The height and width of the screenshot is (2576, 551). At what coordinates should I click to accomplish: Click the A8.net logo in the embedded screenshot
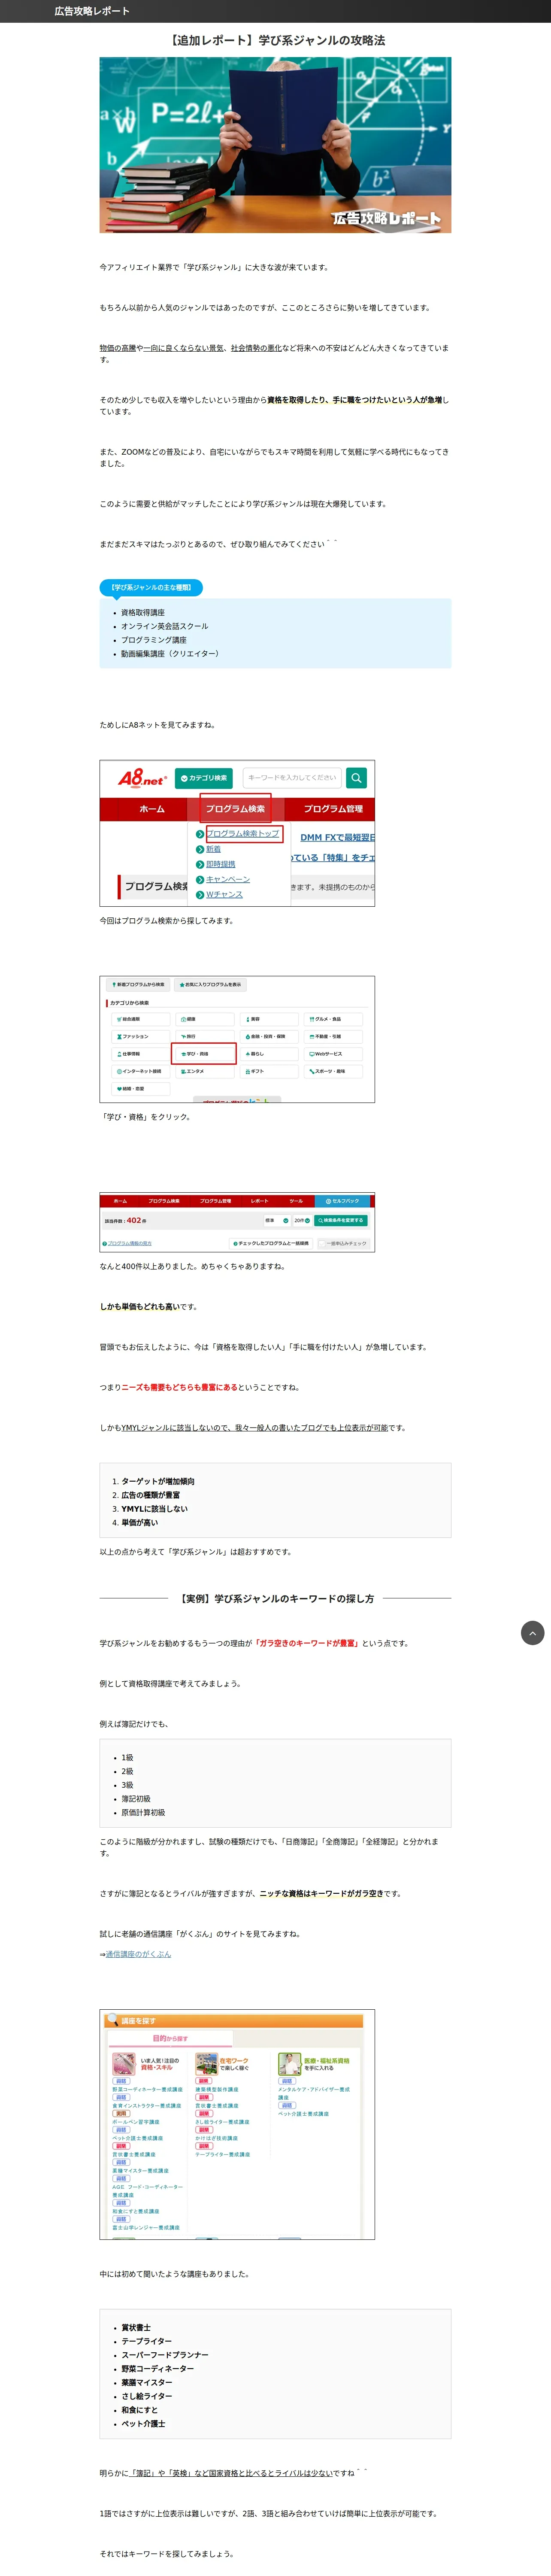[142, 777]
